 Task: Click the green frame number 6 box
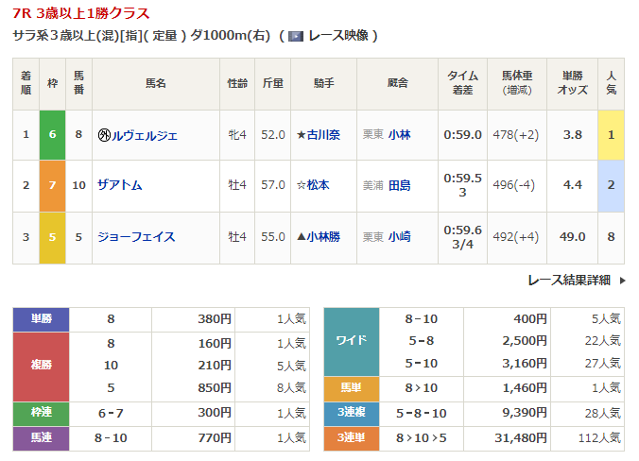52,135
